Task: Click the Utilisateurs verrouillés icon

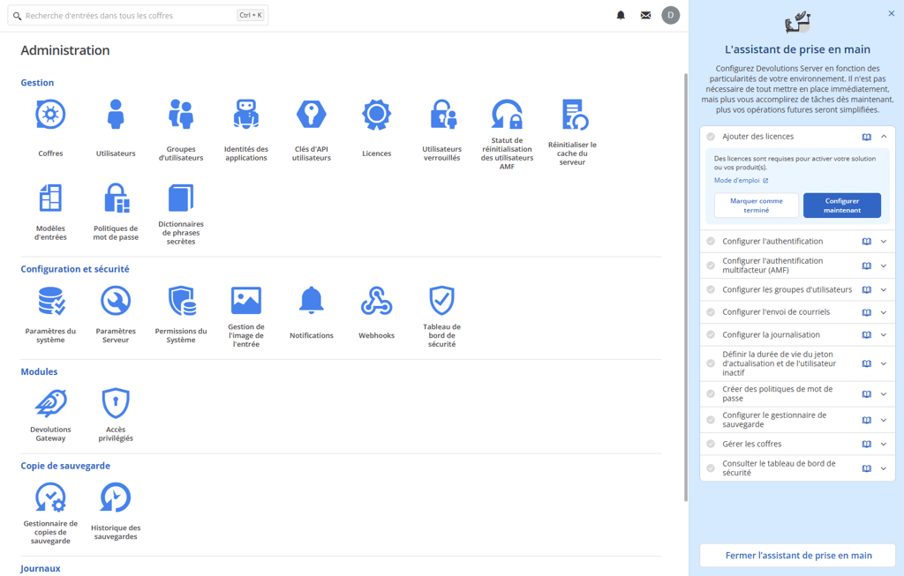Action: tap(441, 116)
